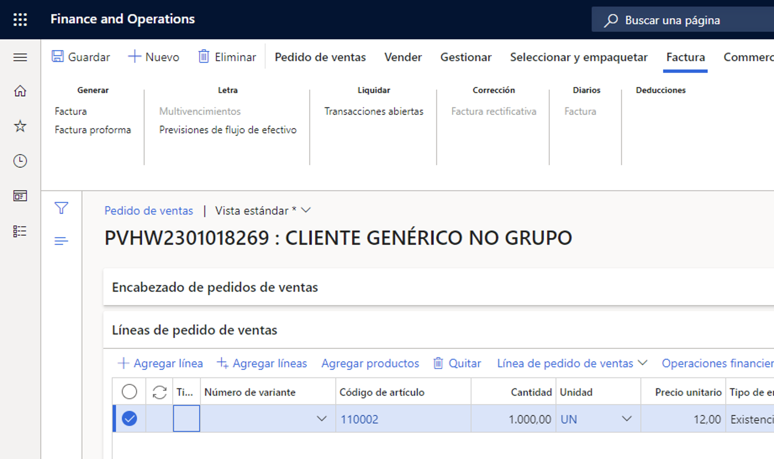Click Previsiones de flujo de efectivo
The height and width of the screenshot is (459, 774).
(x=228, y=130)
